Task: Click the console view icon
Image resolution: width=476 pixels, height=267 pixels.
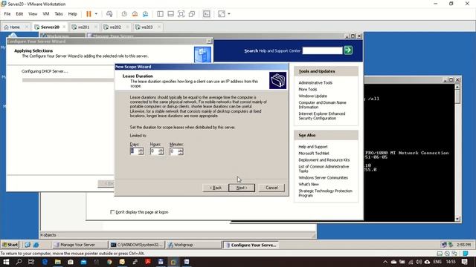Action: tap(207, 14)
